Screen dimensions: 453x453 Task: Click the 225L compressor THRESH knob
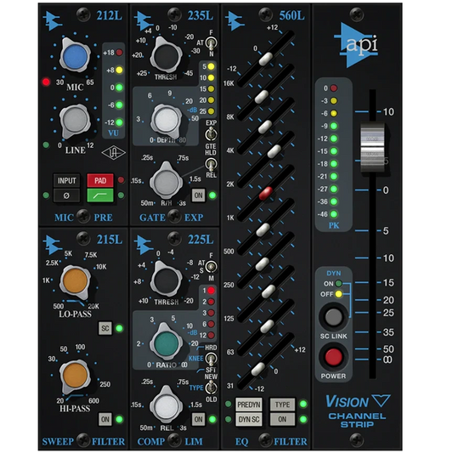tap(166, 280)
